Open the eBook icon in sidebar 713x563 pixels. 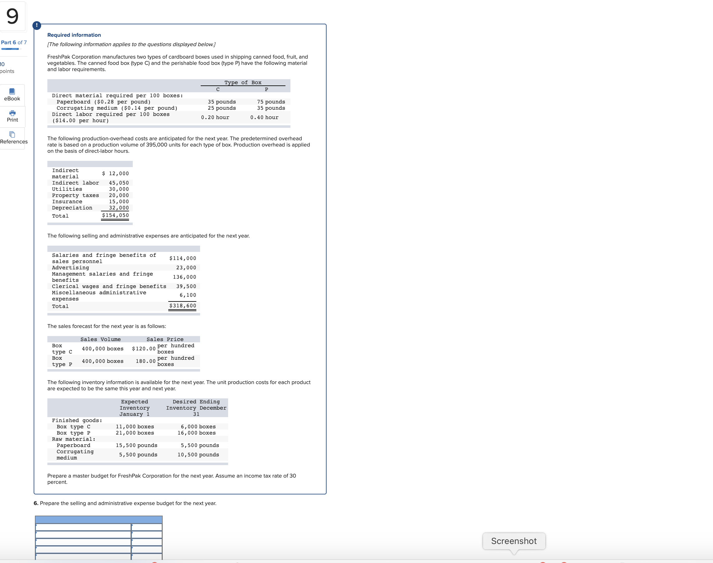(12, 91)
